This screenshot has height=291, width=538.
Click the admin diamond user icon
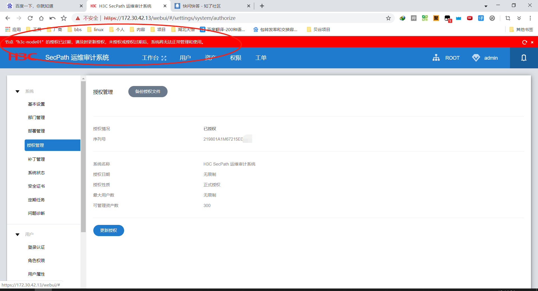(476, 58)
